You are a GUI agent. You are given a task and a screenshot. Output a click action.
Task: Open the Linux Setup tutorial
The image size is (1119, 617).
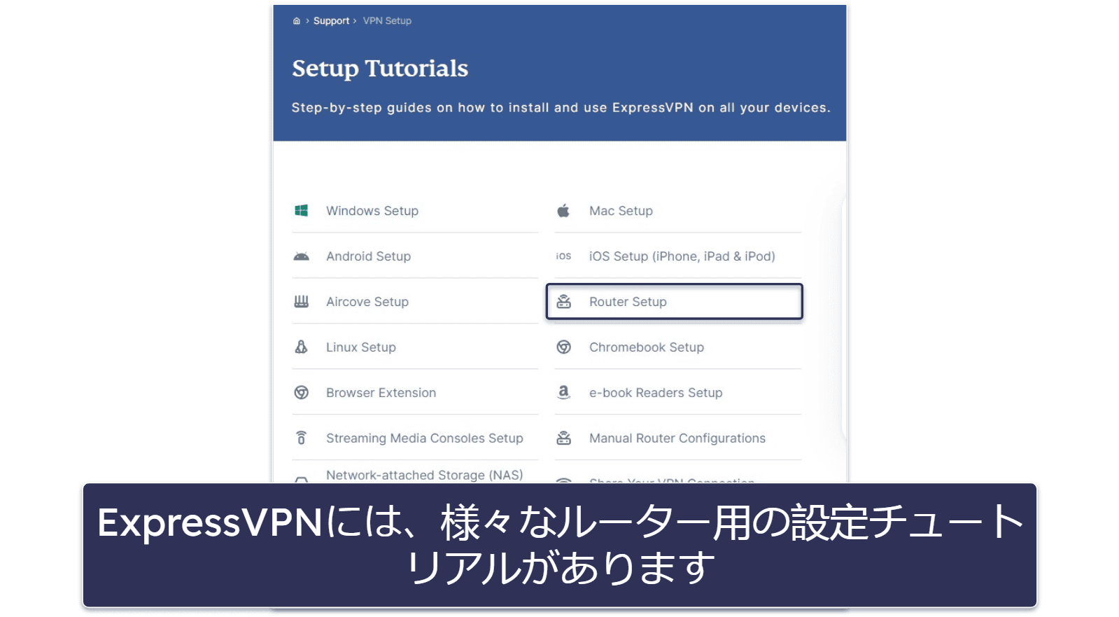pyautogui.click(x=361, y=347)
